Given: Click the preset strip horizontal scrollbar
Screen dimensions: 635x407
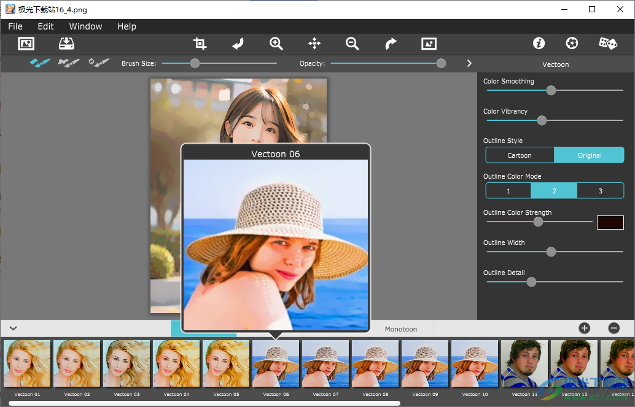Looking at the screenshot, I should click(x=205, y=403).
